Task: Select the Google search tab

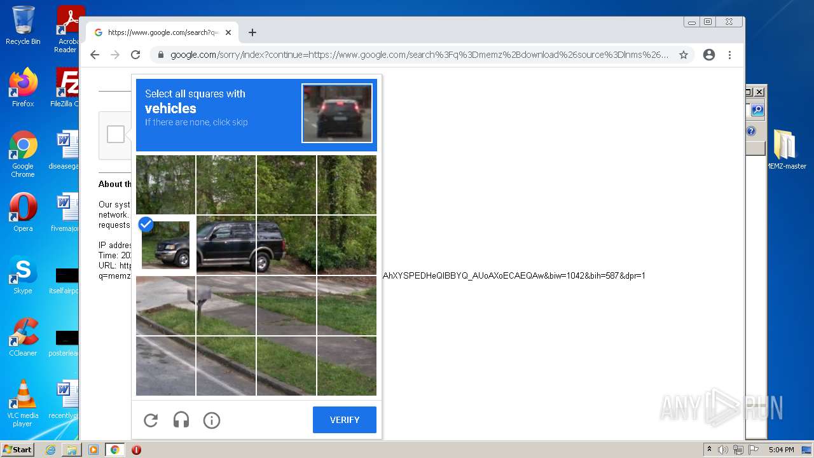Action: pos(162,32)
